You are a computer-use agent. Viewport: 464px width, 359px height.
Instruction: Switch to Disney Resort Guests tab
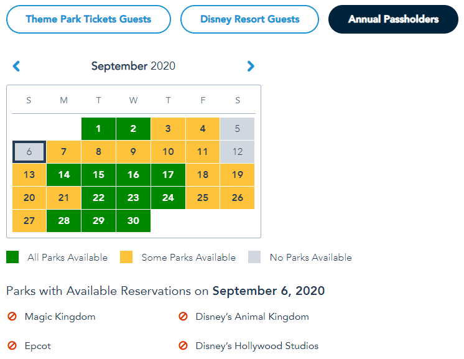click(x=250, y=19)
